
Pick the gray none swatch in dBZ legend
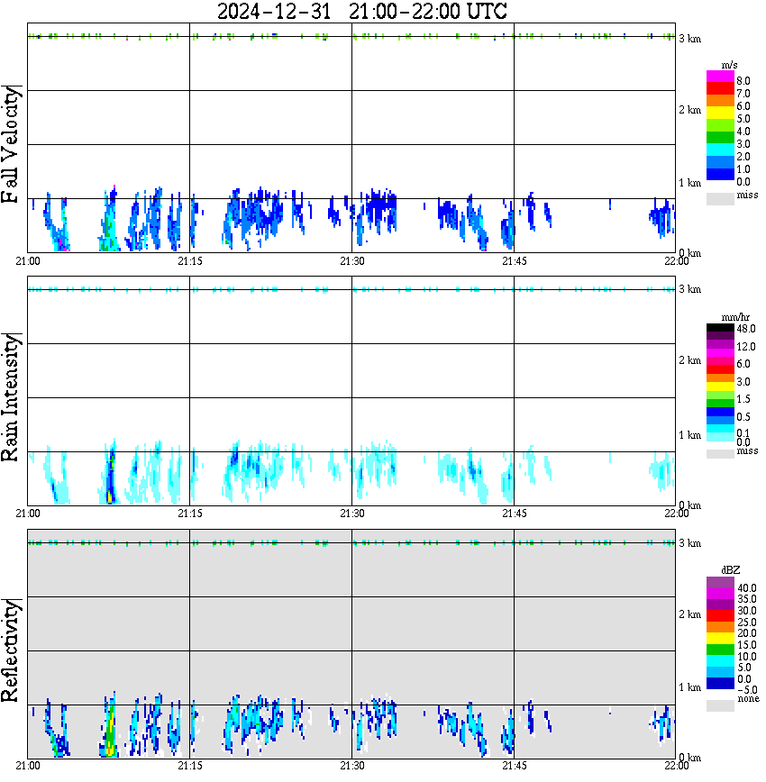tap(720, 705)
